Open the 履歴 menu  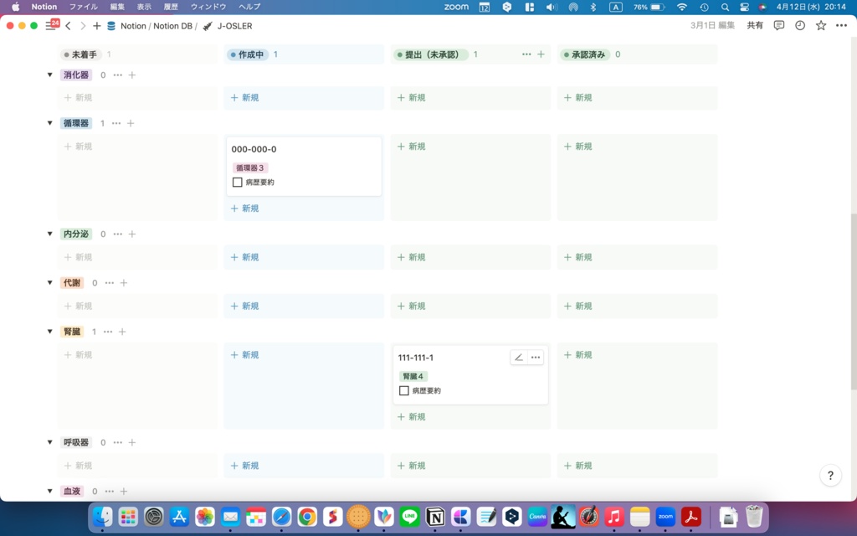pos(171,7)
